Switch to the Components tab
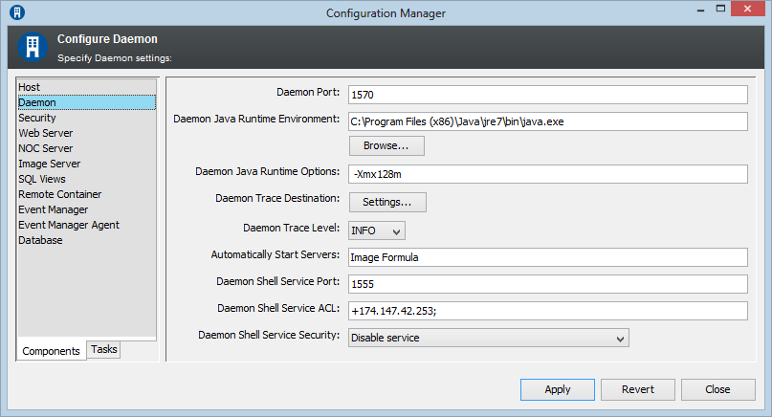The image size is (772, 417). (52, 351)
